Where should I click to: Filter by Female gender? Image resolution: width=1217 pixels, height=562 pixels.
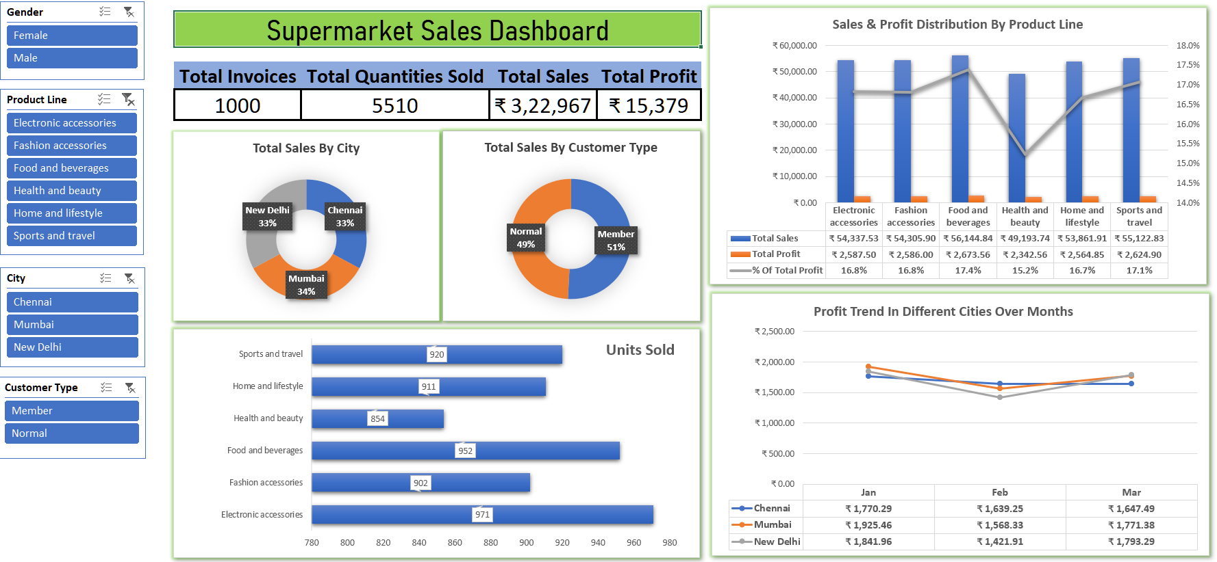click(x=72, y=36)
